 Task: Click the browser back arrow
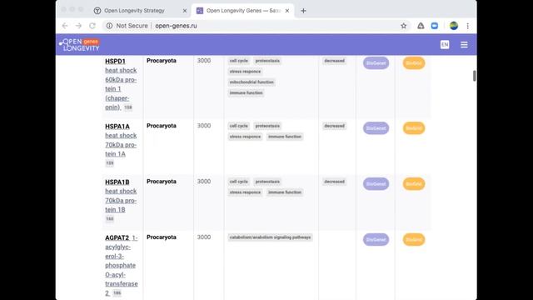(x=65, y=26)
